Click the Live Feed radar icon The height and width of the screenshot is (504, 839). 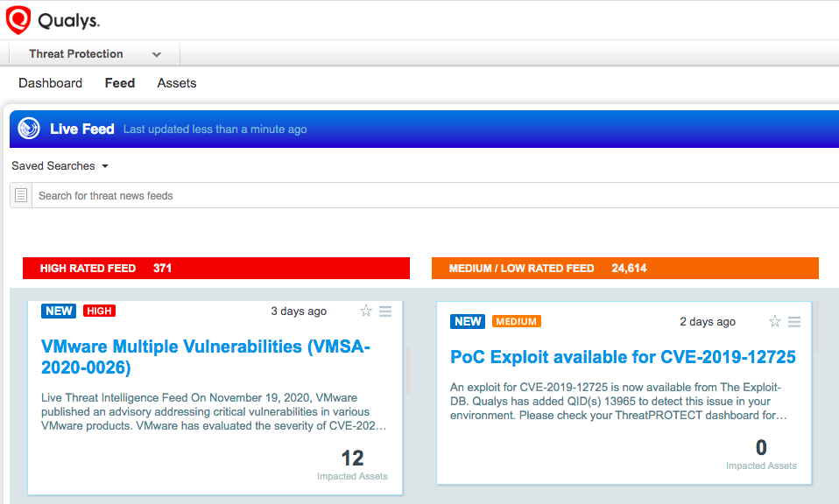(29, 129)
